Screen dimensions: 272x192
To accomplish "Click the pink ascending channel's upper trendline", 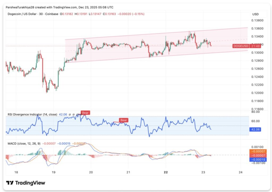I will pos(157,33).
